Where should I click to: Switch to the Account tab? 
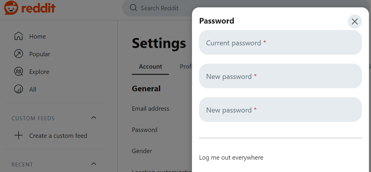(150, 67)
